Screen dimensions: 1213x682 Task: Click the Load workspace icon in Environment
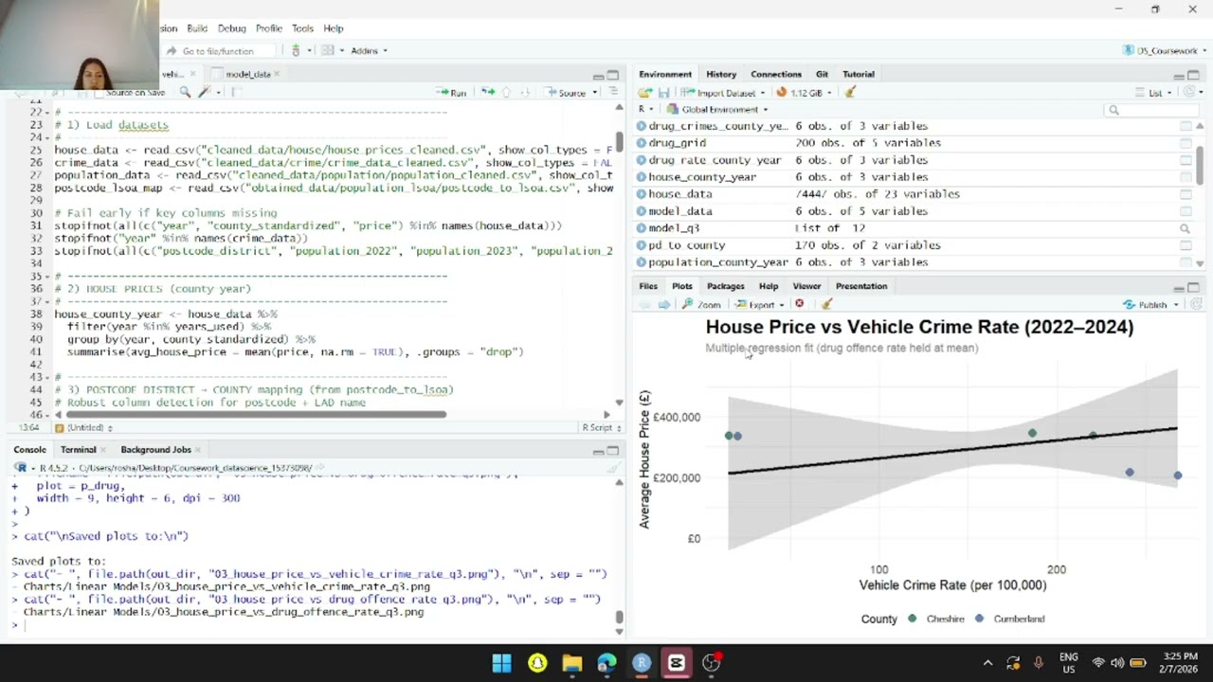(644, 92)
